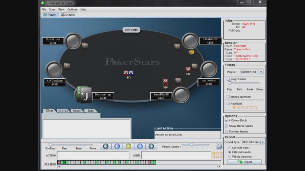Click Jesuliito46's avatar circle

tap(181, 95)
